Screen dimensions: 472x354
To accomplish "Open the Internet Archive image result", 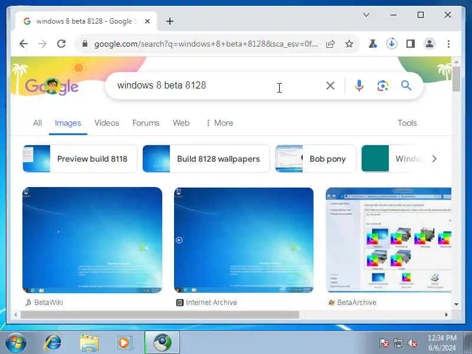I will (x=244, y=240).
